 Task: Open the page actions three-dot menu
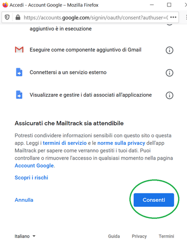pyautogui.click(x=173, y=17)
